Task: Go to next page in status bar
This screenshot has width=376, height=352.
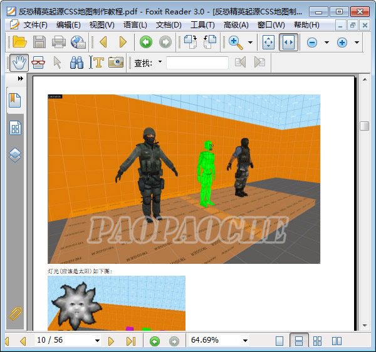Action: [x=111, y=341]
